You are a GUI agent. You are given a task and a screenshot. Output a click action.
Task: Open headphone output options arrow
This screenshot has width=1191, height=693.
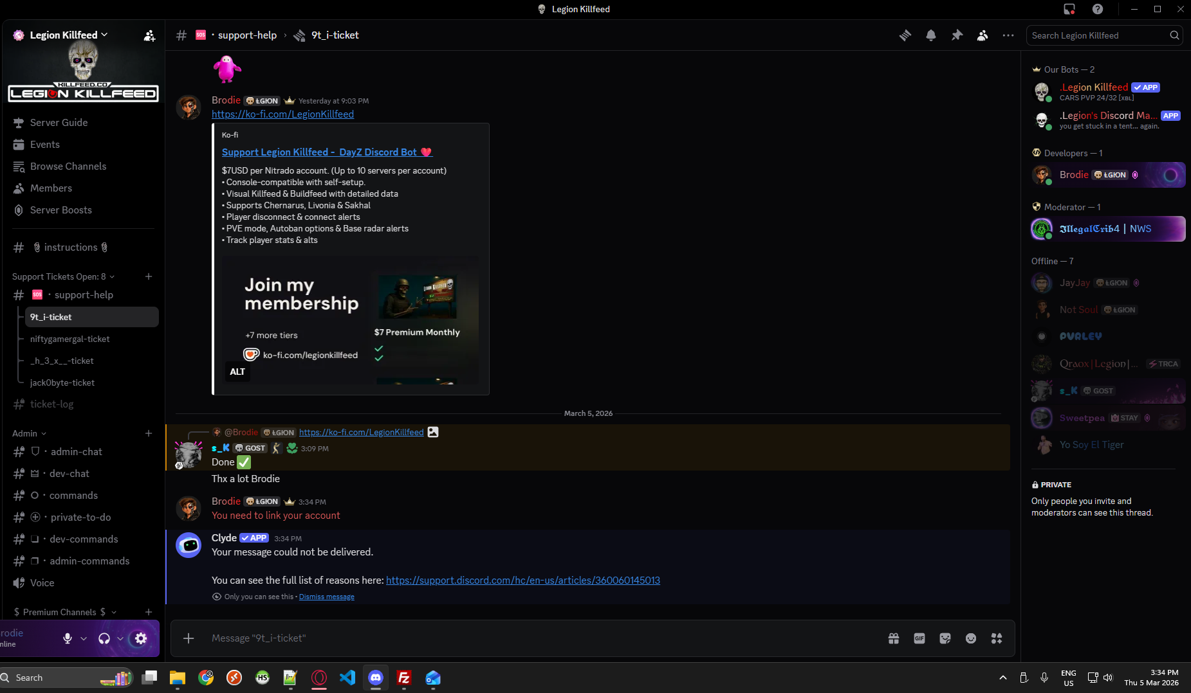120,638
